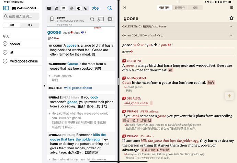Click the 在此输入查询 search field
Screen dimensions: 237x163
[21, 16]
